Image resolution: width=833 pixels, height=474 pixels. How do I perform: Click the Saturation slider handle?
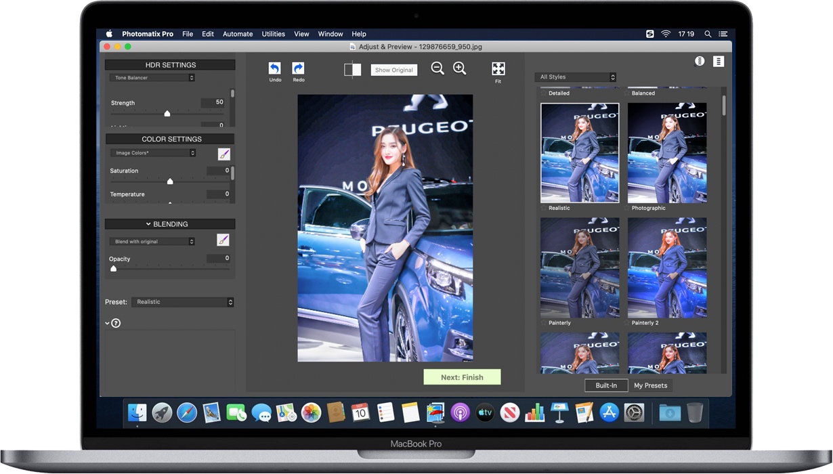pyautogui.click(x=171, y=181)
